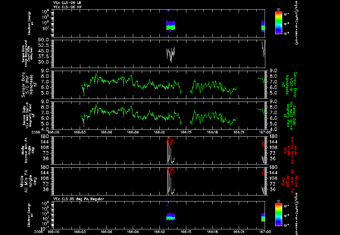Click the rainbow EI color bar of the bottom spectrogram
Viewport: 340px width, 235px height.
(x=279, y=215)
